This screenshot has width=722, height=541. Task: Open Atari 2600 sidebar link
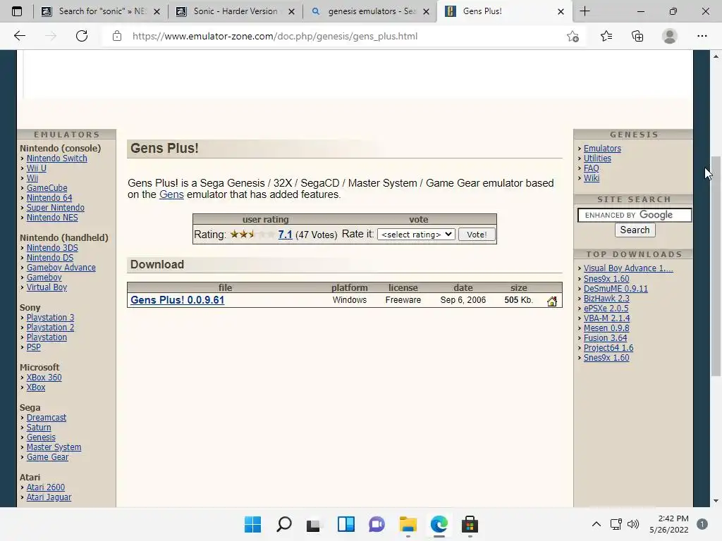pyautogui.click(x=46, y=487)
